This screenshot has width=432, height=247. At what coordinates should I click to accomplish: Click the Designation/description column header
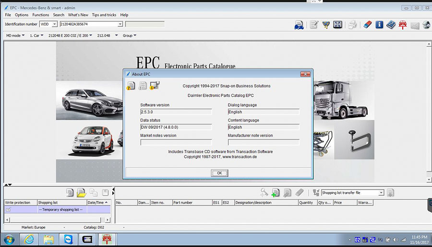266,202
